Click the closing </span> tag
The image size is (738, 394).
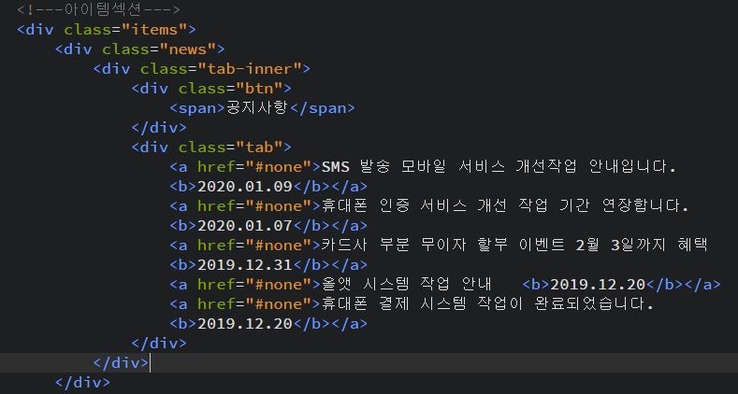323,108
